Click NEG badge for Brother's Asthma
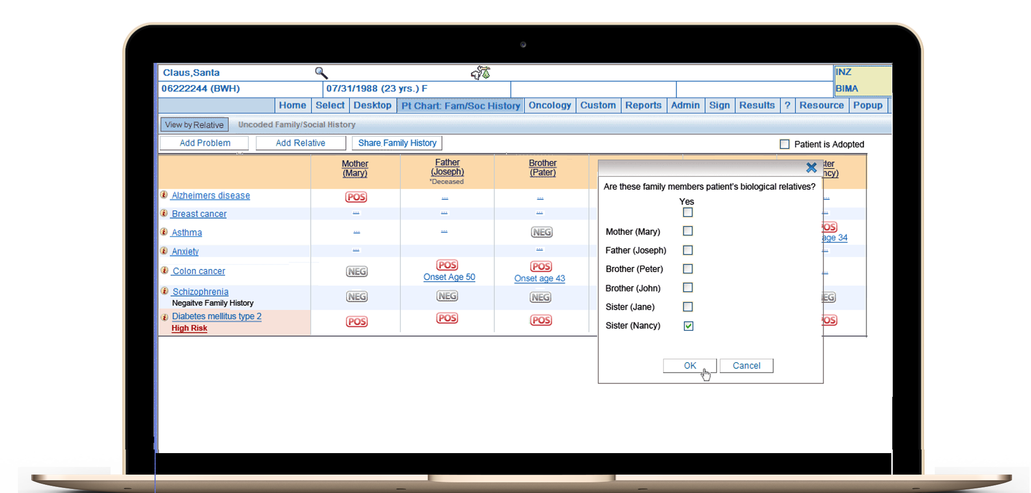 tap(542, 232)
